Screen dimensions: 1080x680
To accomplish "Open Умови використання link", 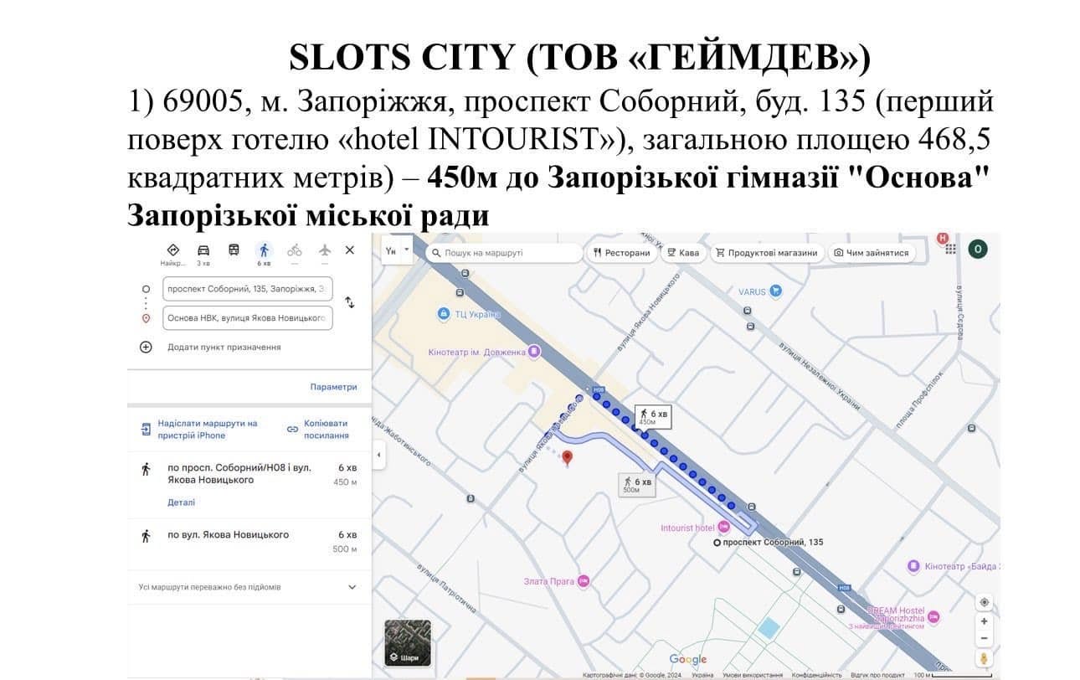I will coord(753,675).
